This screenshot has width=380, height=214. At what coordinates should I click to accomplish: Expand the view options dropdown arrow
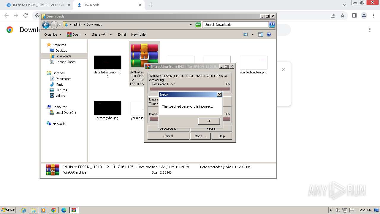point(253,34)
